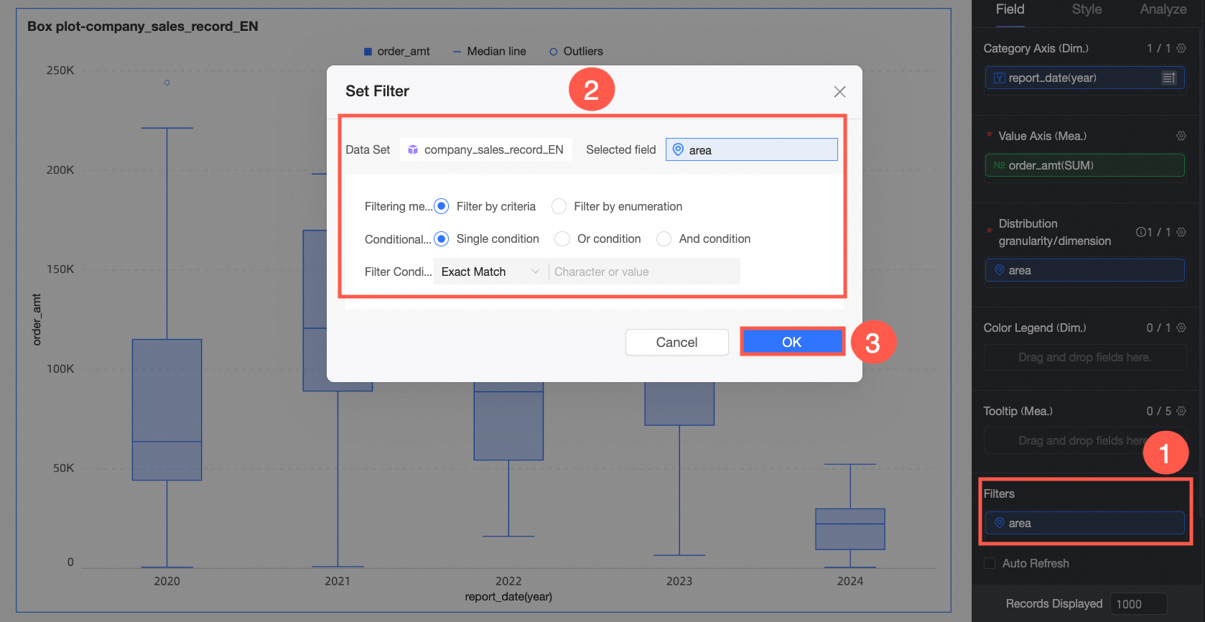Click the number icon on order_amt(SUM)
1205x622 pixels.
(x=999, y=165)
